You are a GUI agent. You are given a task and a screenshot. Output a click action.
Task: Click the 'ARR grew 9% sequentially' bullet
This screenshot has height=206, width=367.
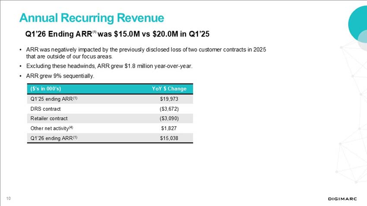60,76
